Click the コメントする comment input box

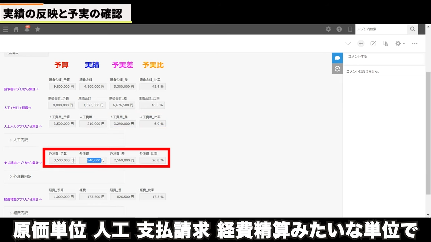(x=384, y=56)
